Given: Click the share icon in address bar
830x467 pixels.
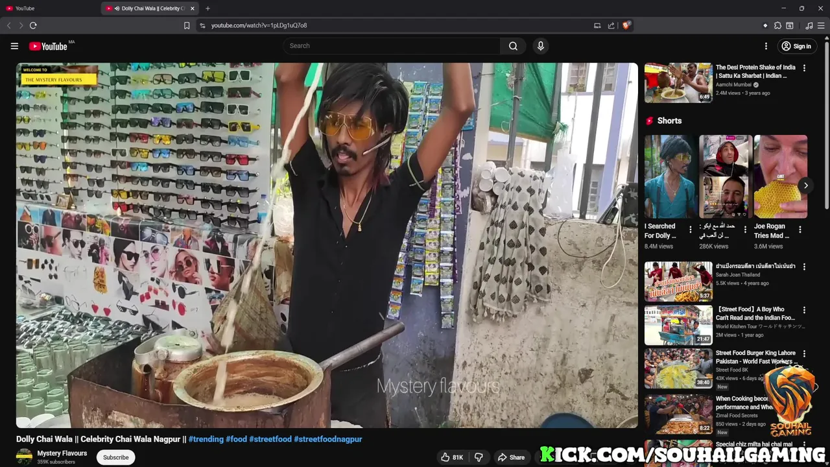Looking at the screenshot, I should pyautogui.click(x=611, y=25).
